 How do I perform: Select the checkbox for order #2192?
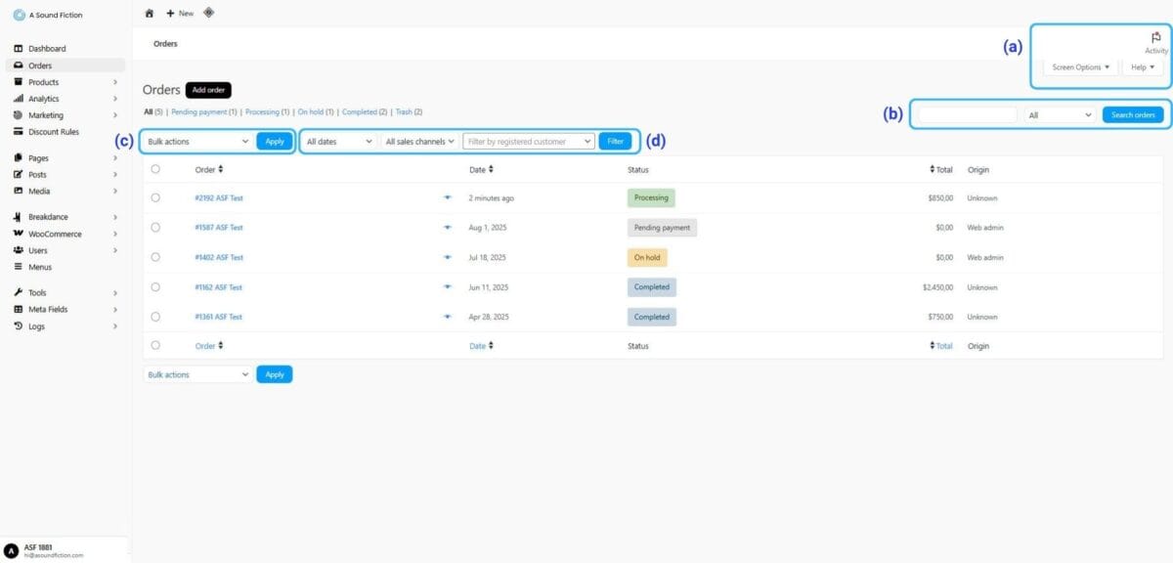click(155, 197)
